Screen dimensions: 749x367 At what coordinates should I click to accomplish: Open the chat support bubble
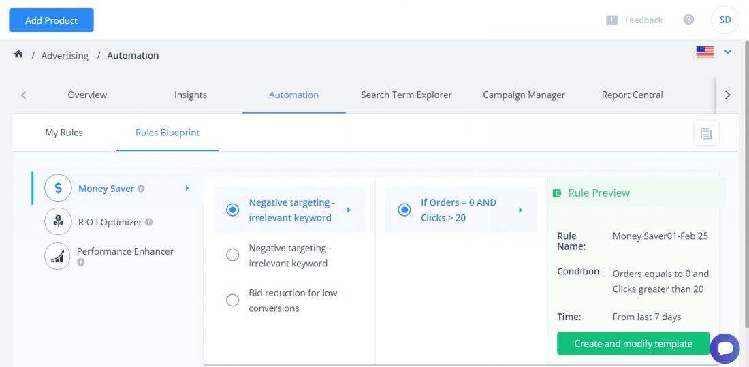coord(724,349)
